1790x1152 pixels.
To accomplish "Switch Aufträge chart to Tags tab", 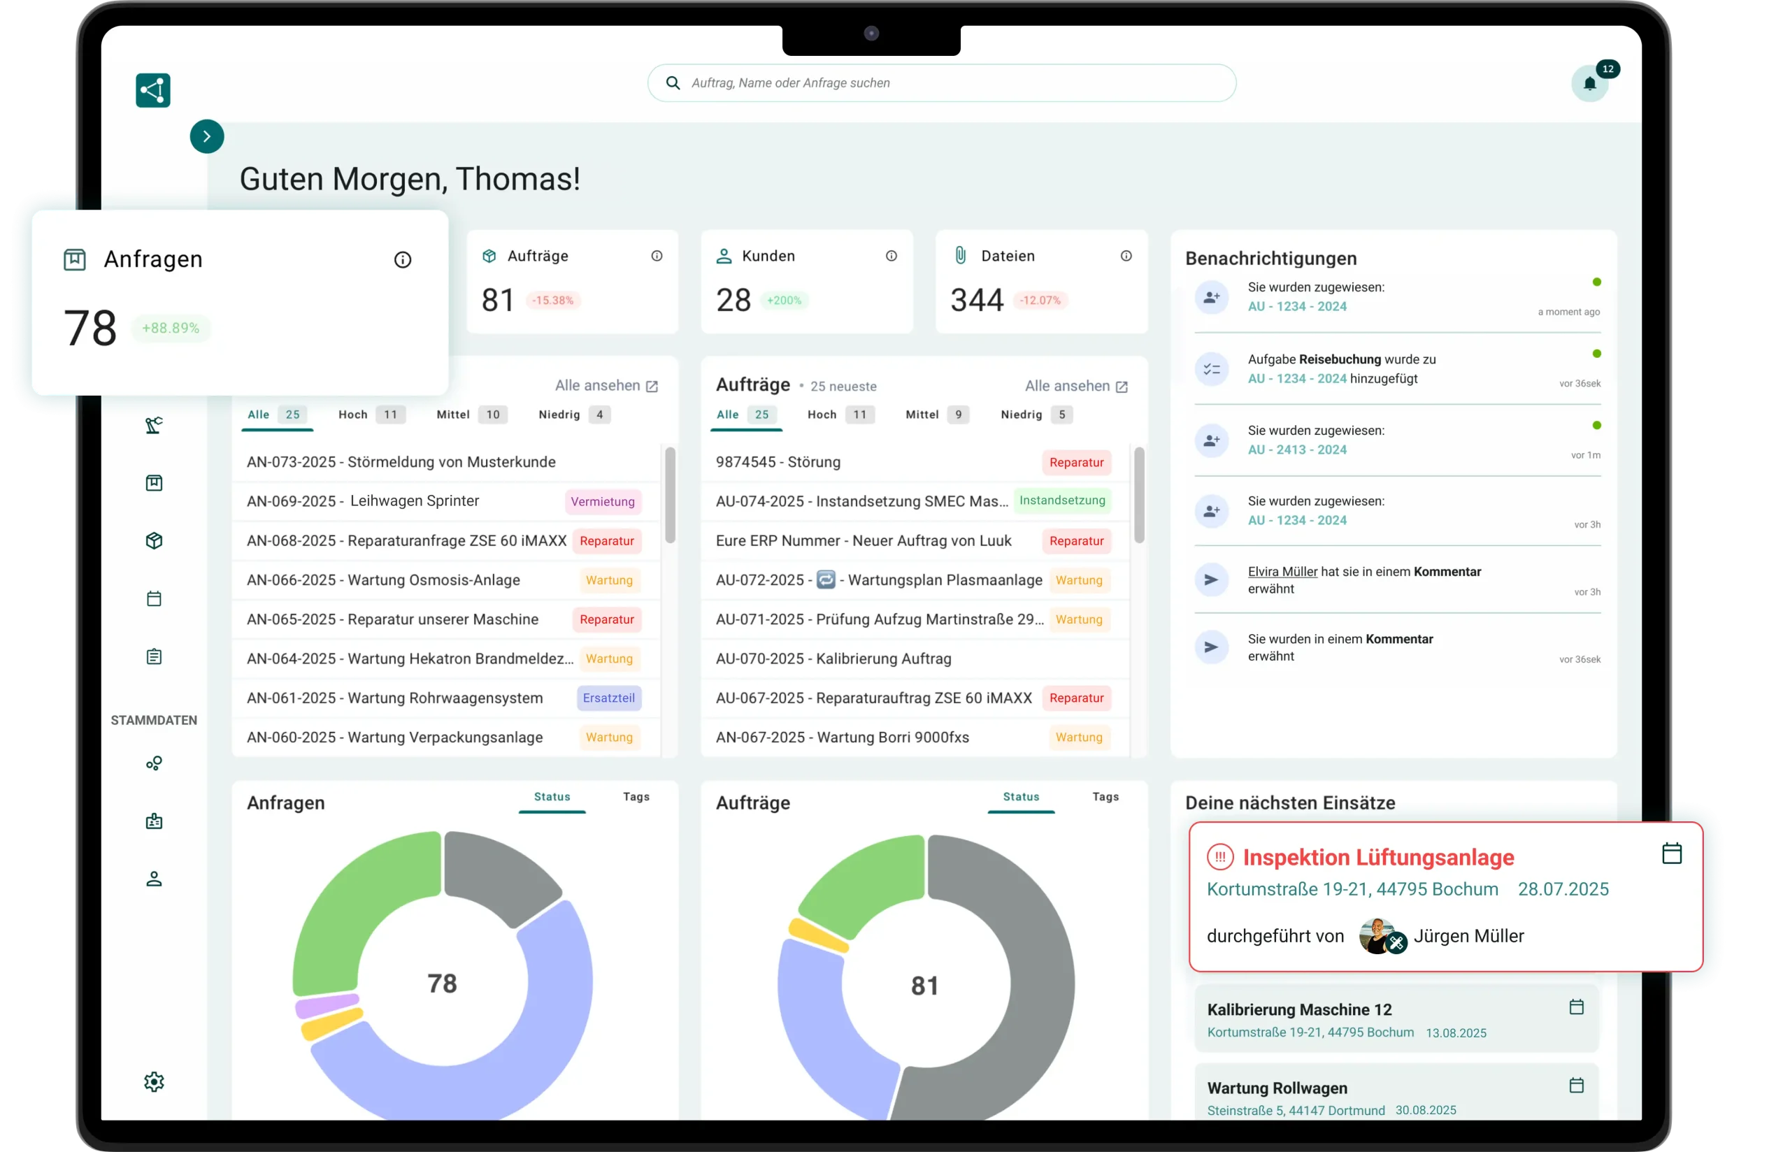I will tap(1105, 797).
